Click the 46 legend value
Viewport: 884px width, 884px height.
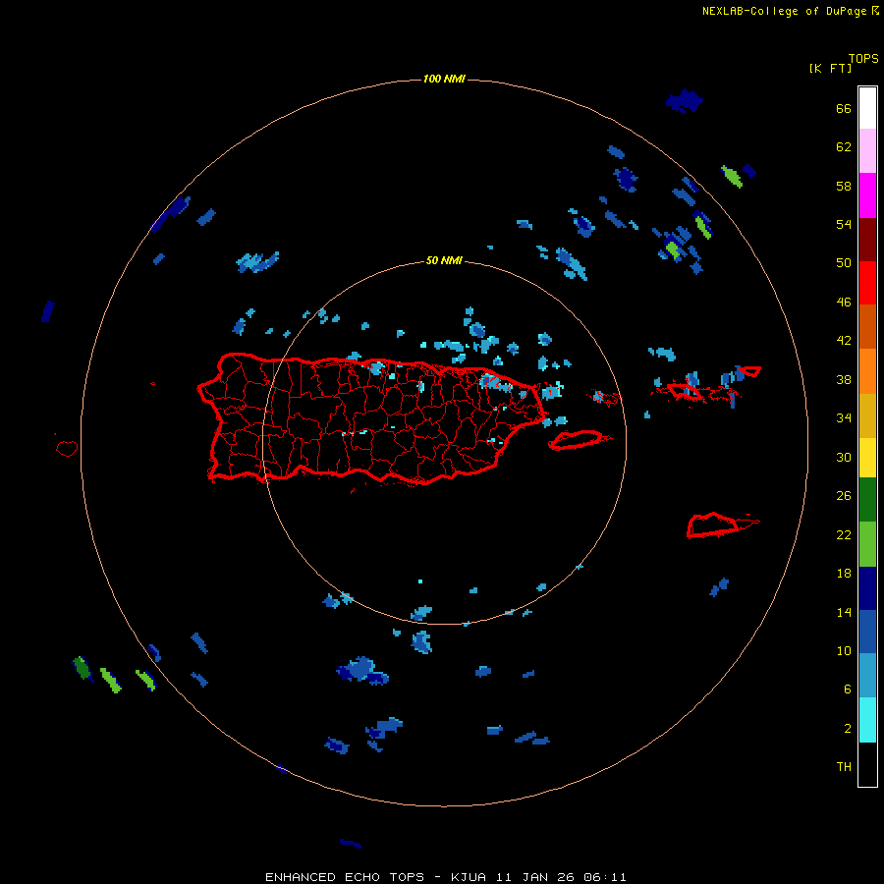coord(844,303)
